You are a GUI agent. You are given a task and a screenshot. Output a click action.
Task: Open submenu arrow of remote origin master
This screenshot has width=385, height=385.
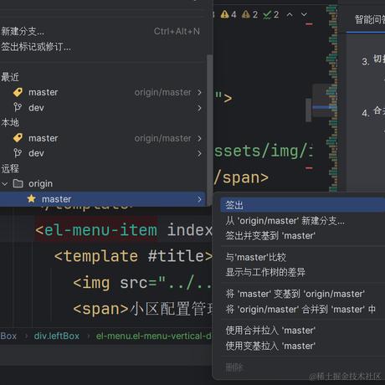(199, 199)
